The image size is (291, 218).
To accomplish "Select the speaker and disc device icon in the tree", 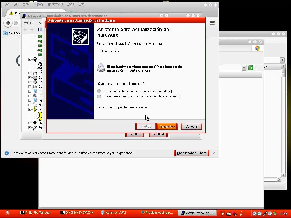I will coord(35,96).
